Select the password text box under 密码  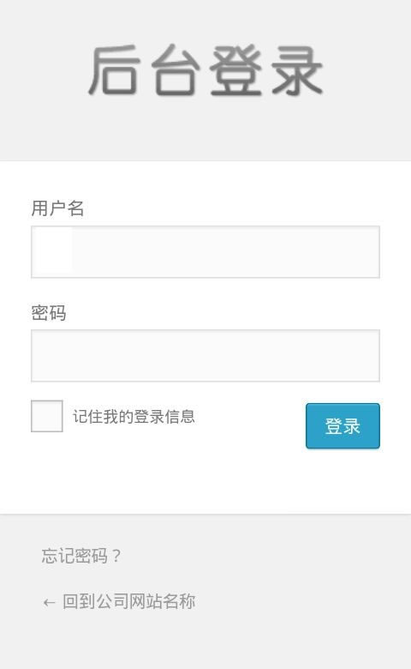[205, 355]
